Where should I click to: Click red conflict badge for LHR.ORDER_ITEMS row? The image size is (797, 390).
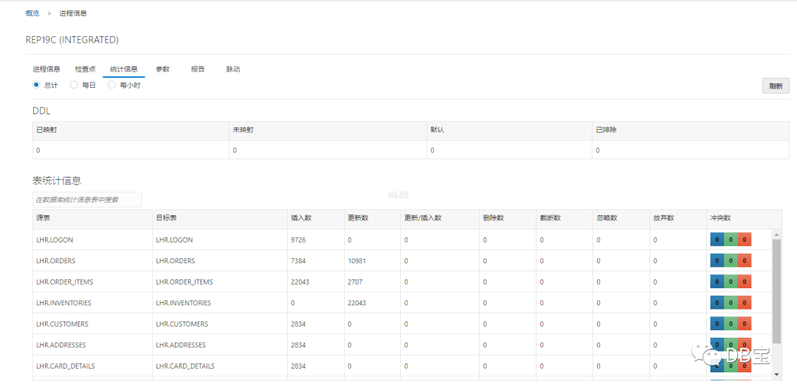pos(745,282)
